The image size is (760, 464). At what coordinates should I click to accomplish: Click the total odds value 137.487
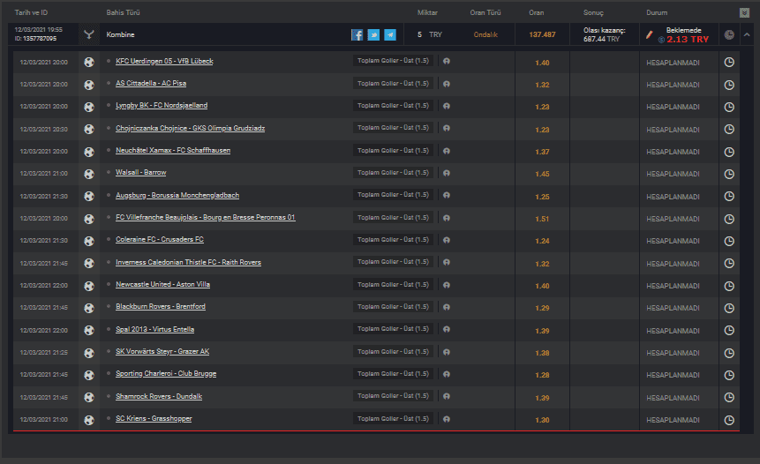point(542,35)
